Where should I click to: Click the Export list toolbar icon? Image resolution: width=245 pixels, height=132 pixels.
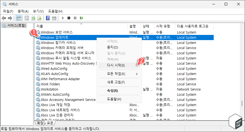39,18
